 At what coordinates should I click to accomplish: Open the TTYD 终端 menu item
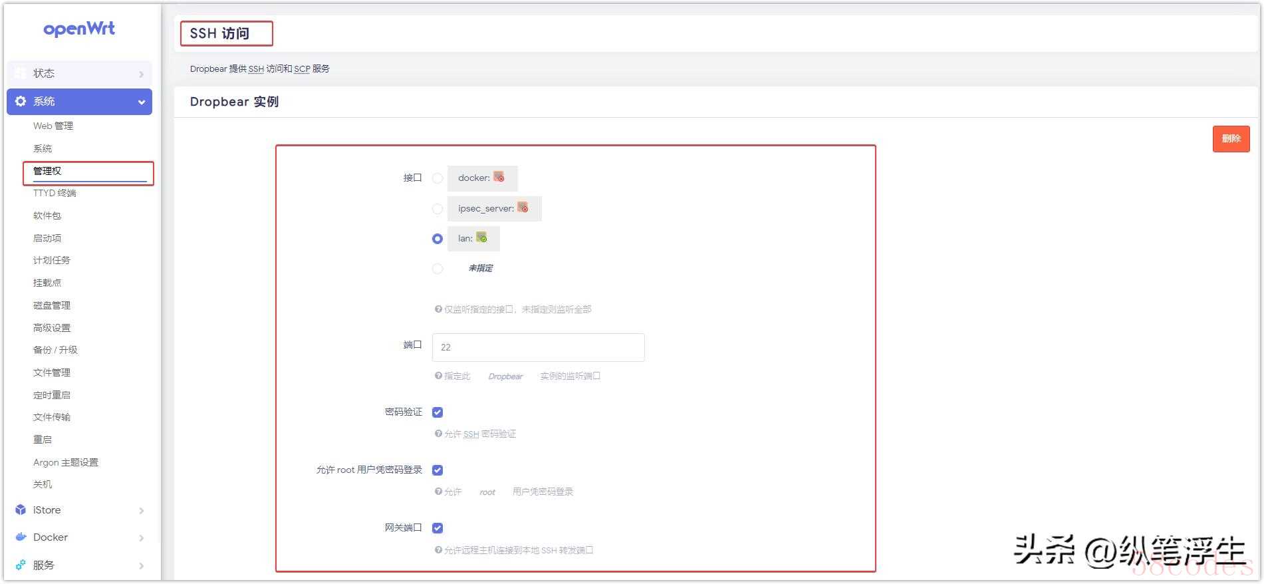tap(55, 193)
